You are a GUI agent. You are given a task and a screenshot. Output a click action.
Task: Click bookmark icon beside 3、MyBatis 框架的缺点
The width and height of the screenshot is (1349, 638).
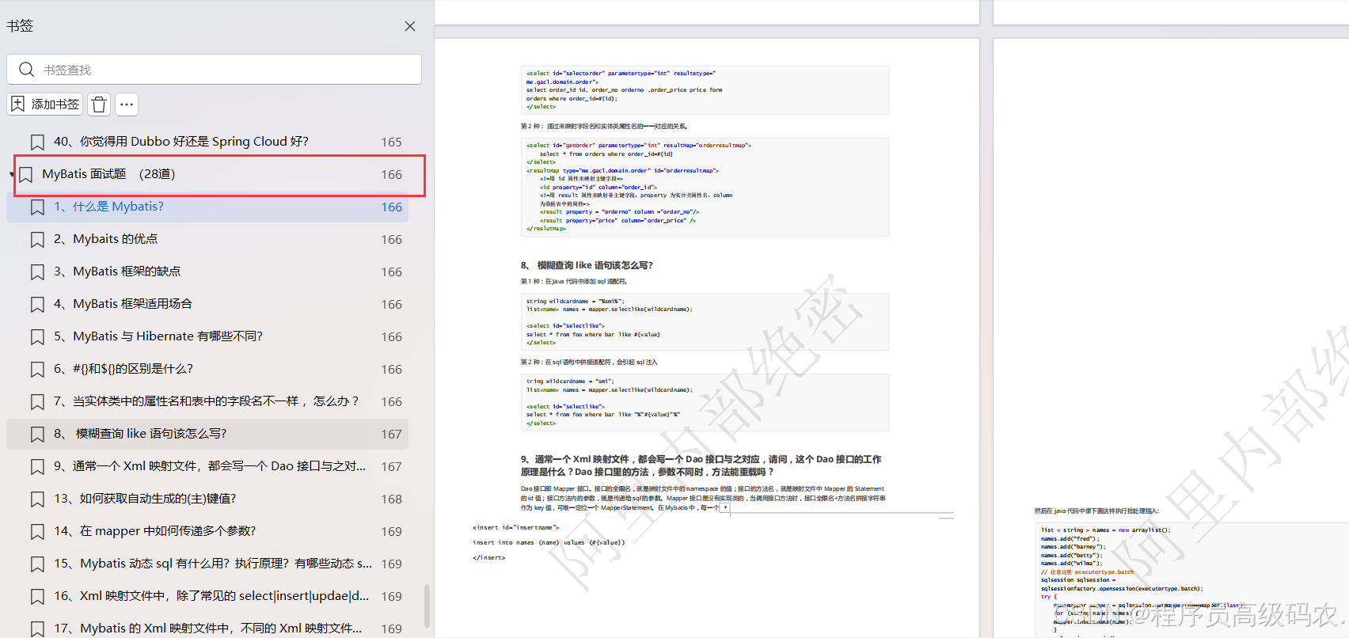pyautogui.click(x=37, y=272)
